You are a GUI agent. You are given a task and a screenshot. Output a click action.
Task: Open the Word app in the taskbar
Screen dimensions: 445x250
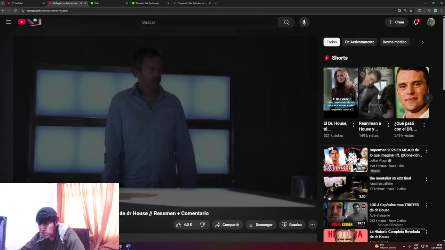click(128, 246)
